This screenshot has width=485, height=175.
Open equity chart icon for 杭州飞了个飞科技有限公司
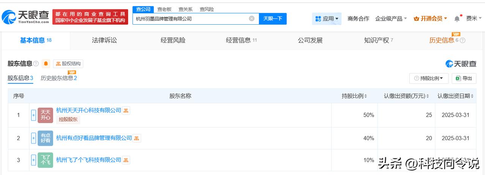click(x=126, y=160)
